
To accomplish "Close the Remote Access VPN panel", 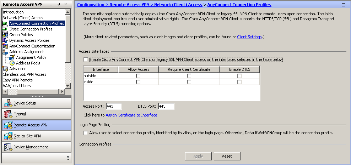I will (x=66, y=4).
